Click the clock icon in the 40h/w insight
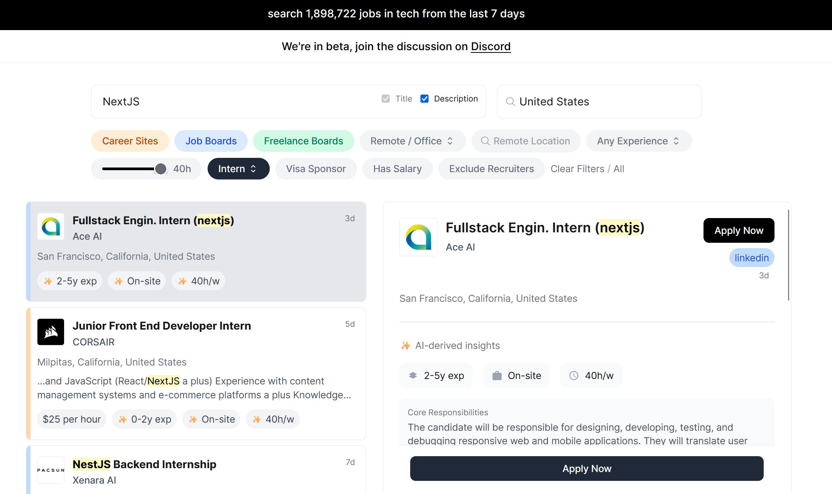The image size is (832, 494). (x=574, y=376)
